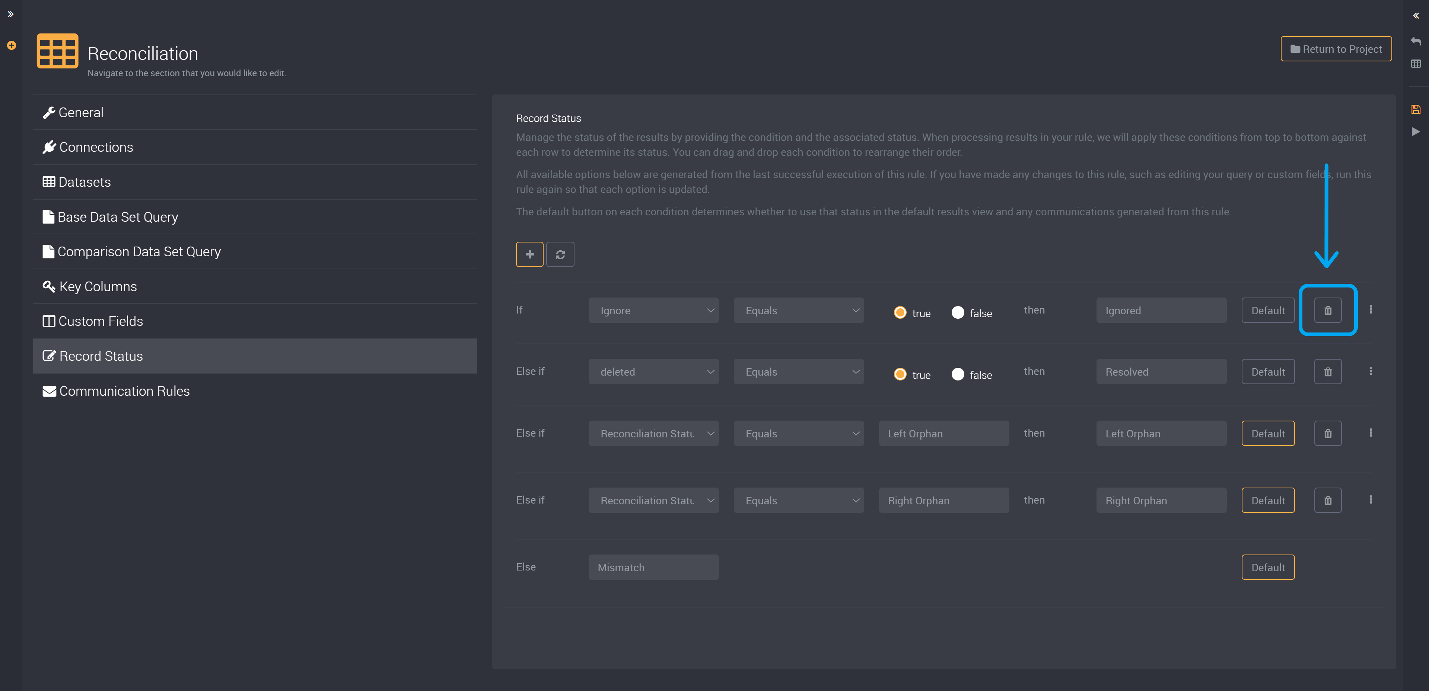The height and width of the screenshot is (691, 1429).
Task: Edit the Left Orphan status name field
Action: (1161, 433)
